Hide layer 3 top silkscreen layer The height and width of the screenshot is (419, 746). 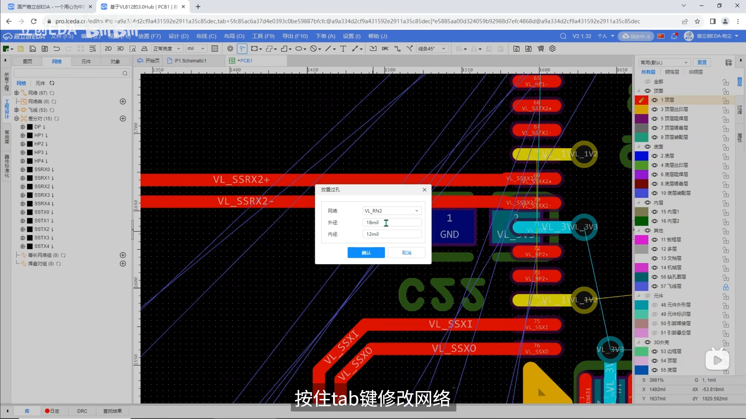coord(654,109)
